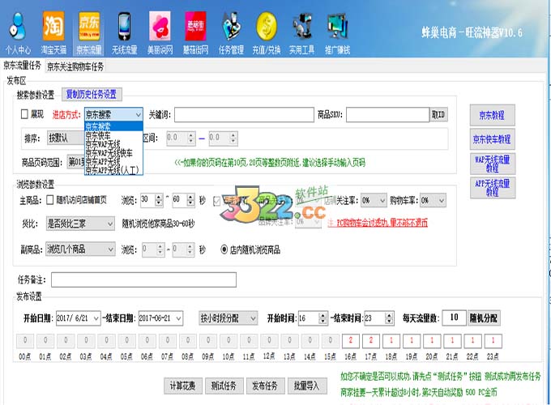The image size is (551, 405).
Task: Choose 京东快车 from the dropdown list
Action: tap(113, 135)
